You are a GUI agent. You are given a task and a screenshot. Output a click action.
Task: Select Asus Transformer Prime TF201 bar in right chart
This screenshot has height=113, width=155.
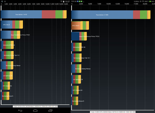coord(79,36)
